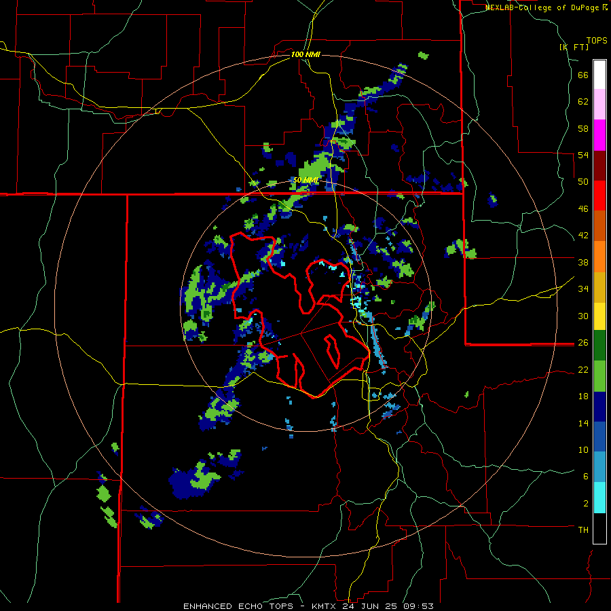This screenshot has width=611, height=611.
Task: Click the 22 legend value
Action: (x=583, y=369)
